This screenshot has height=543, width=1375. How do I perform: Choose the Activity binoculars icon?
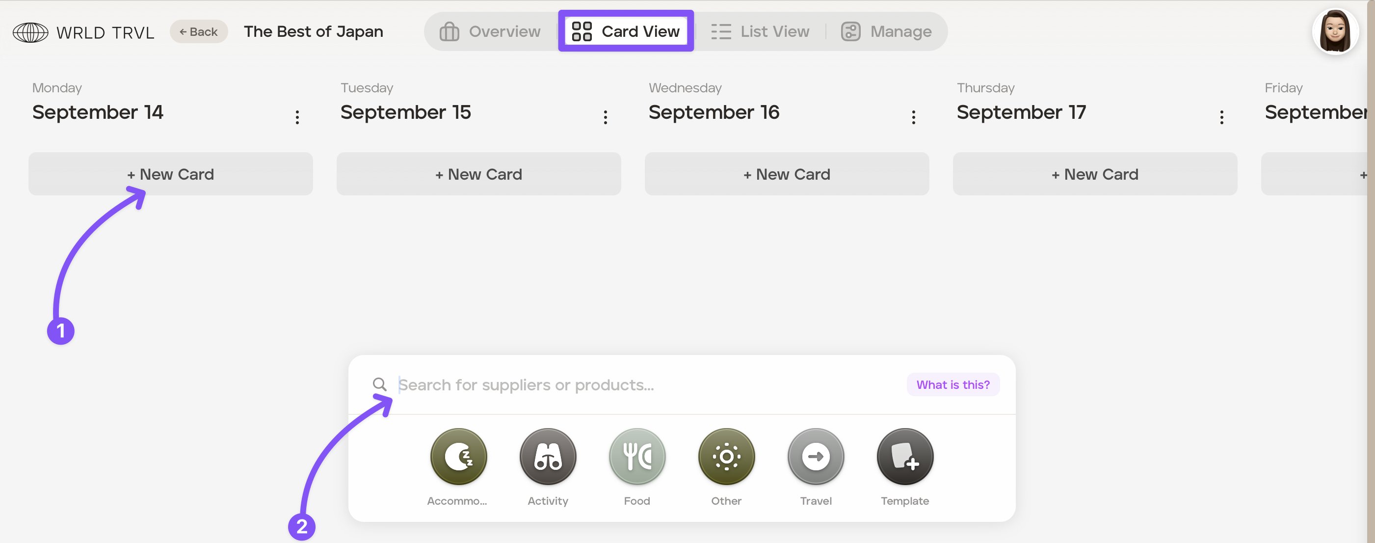pyautogui.click(x=548, y=457)
